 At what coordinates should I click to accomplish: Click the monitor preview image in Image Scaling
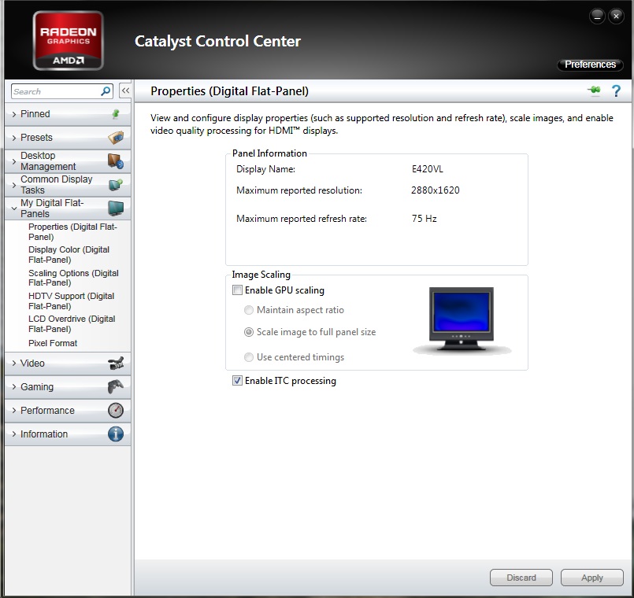(462, 320)
